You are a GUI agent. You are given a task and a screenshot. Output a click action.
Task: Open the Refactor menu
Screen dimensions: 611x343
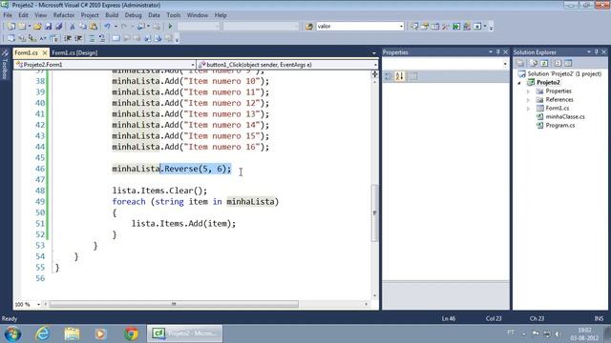pyautogui.click(x=64, y=15)
